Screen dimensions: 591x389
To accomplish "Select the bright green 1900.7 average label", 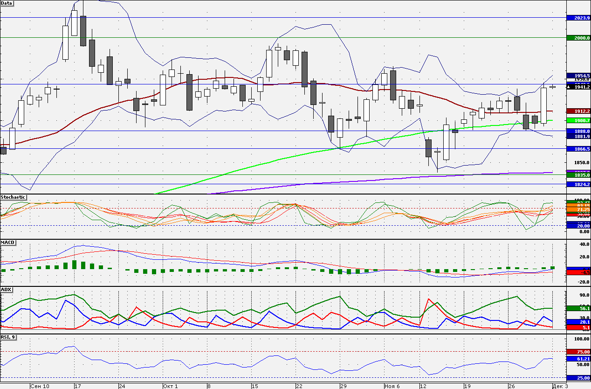I will 579,120.
